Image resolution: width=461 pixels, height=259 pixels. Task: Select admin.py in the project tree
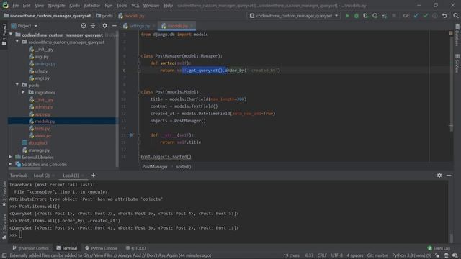coord(43,107)
